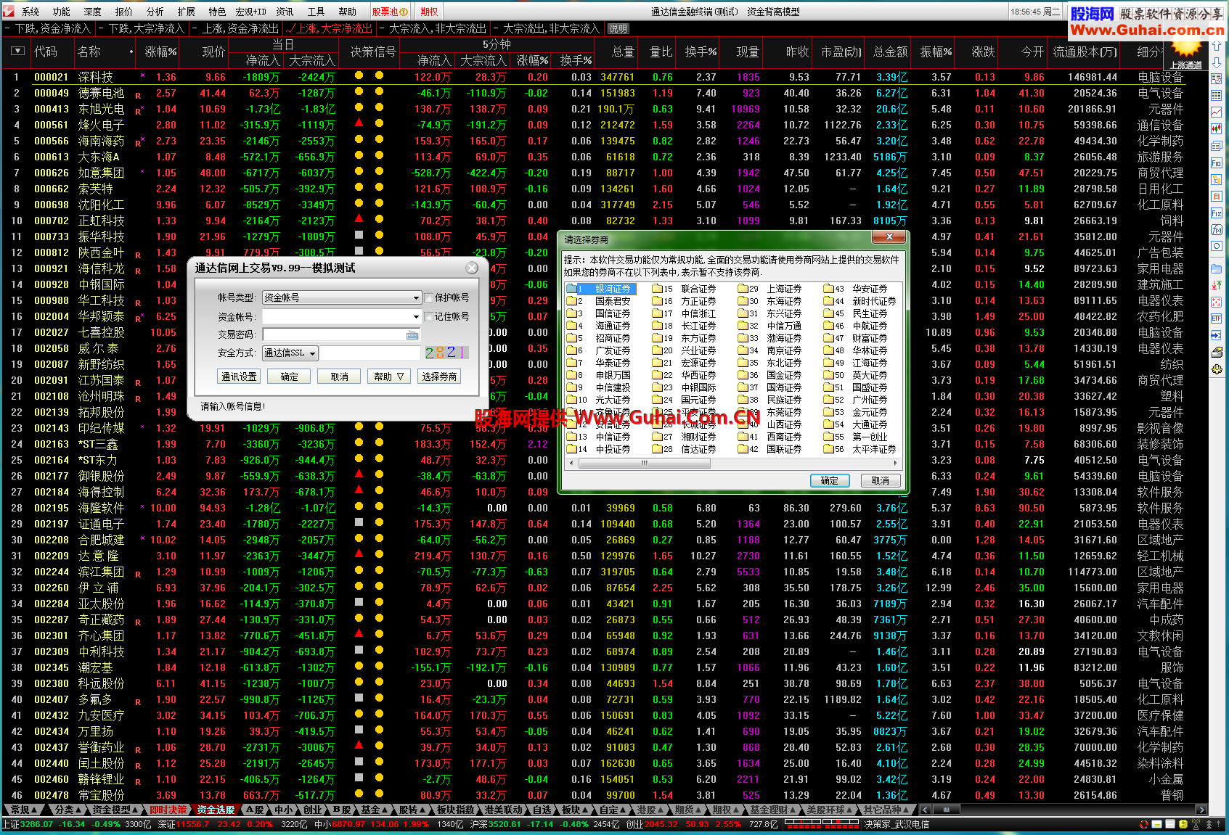Enable the 记住帐号 checkbox
Viewport: 1229px width, 835px height.
[429, 316]
